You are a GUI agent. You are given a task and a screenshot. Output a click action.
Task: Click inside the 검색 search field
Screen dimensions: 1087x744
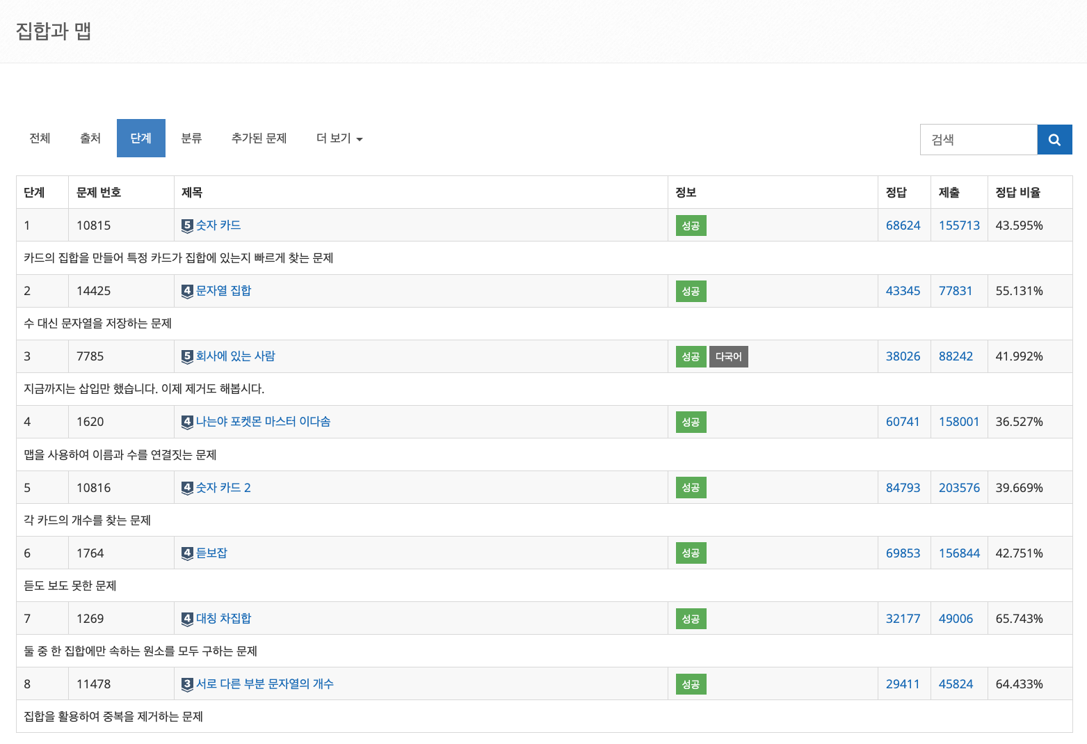pyautogui.click(x=978, y=139)
